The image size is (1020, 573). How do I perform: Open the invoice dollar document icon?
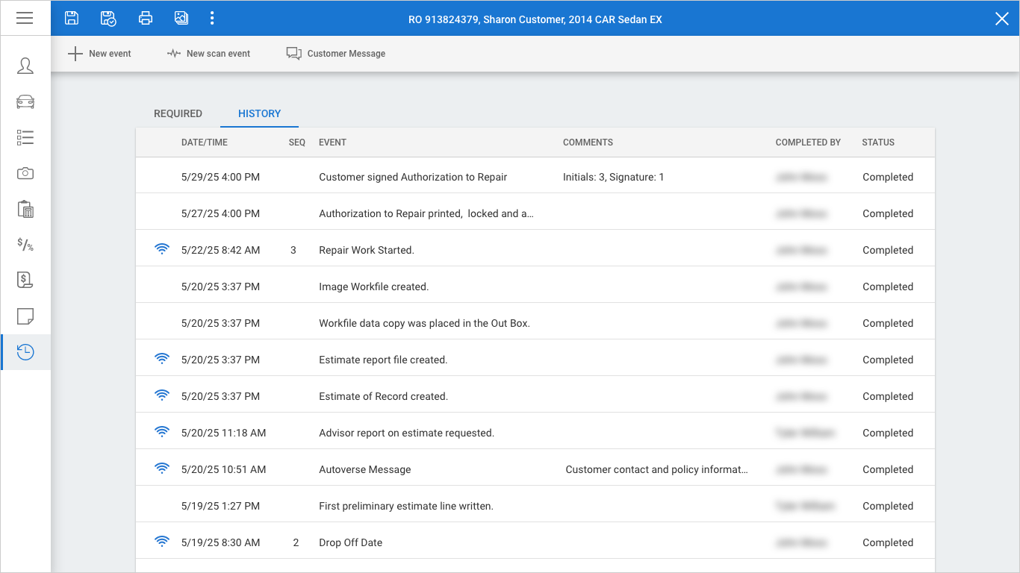pos(25,281)
